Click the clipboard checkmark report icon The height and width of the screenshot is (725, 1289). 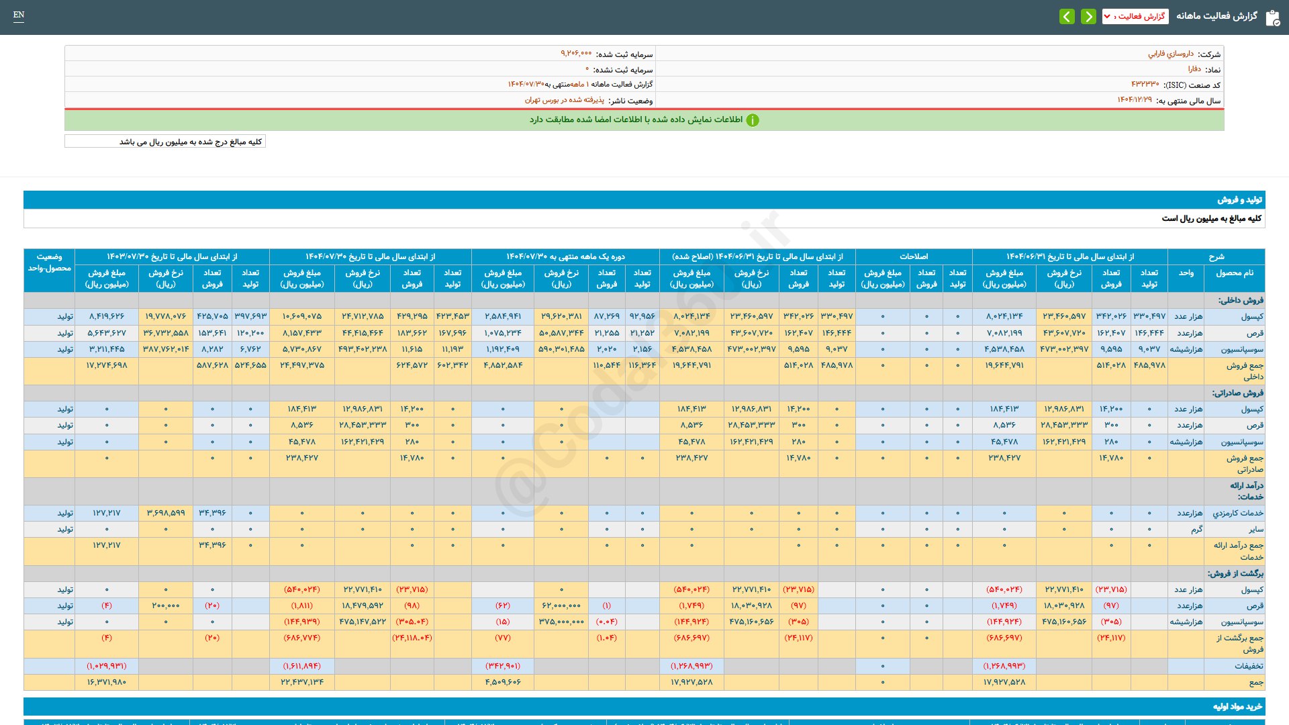(1272, 17)
